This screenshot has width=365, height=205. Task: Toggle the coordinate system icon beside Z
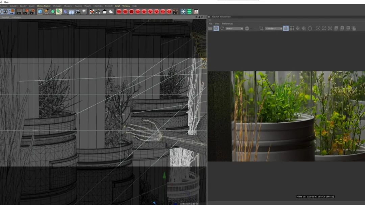[11, 11]
